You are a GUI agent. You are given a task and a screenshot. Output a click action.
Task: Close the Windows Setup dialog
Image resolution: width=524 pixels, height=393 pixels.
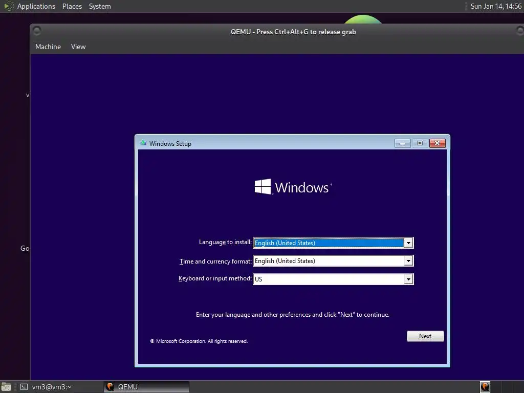[x=437, y=143]
